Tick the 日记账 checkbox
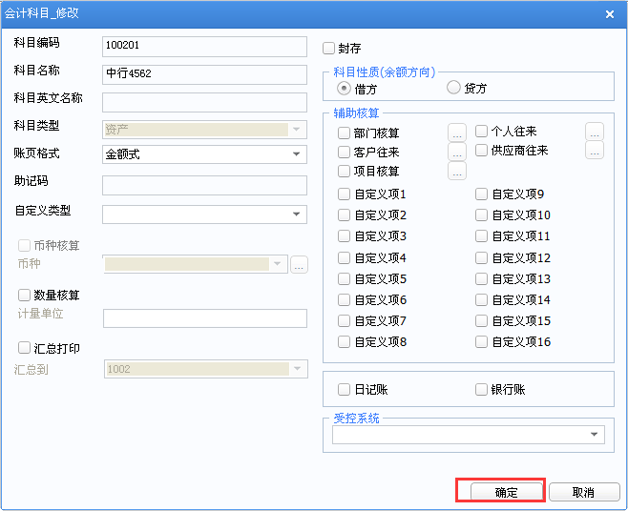Image resolution: width=628 pixels, height=511 pixels. pyautogui.click(x=345, y=390)
